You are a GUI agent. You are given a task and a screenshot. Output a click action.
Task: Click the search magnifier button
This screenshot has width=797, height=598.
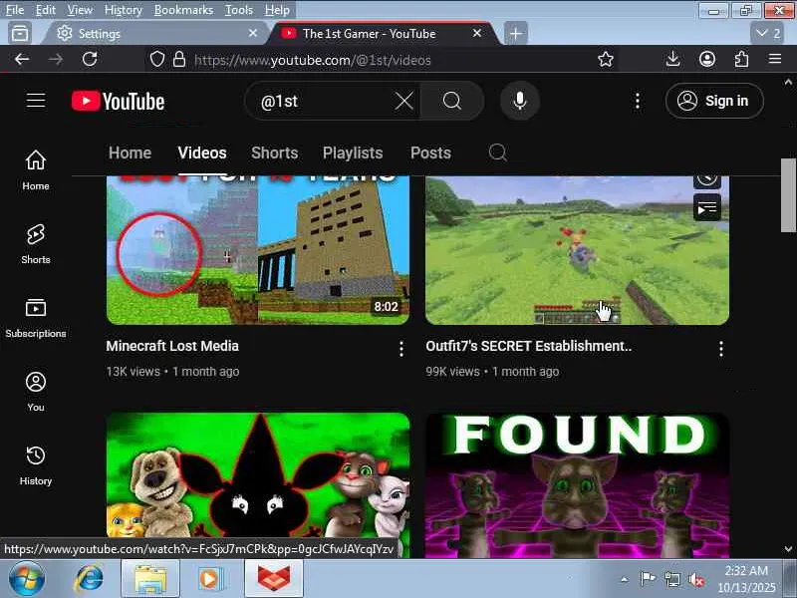pos(451,101)
